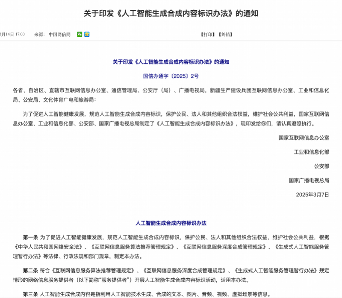Click the signature line 公安部
Image resolution: width=342 pixels, height=298 pixels.
point(321,166)
